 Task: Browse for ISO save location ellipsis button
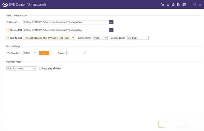click(x=111, y=30)
